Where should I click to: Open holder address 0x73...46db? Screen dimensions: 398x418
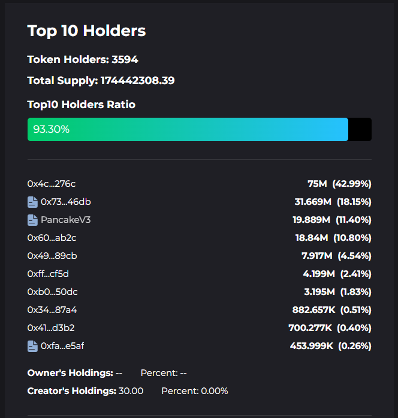point(66,202)
